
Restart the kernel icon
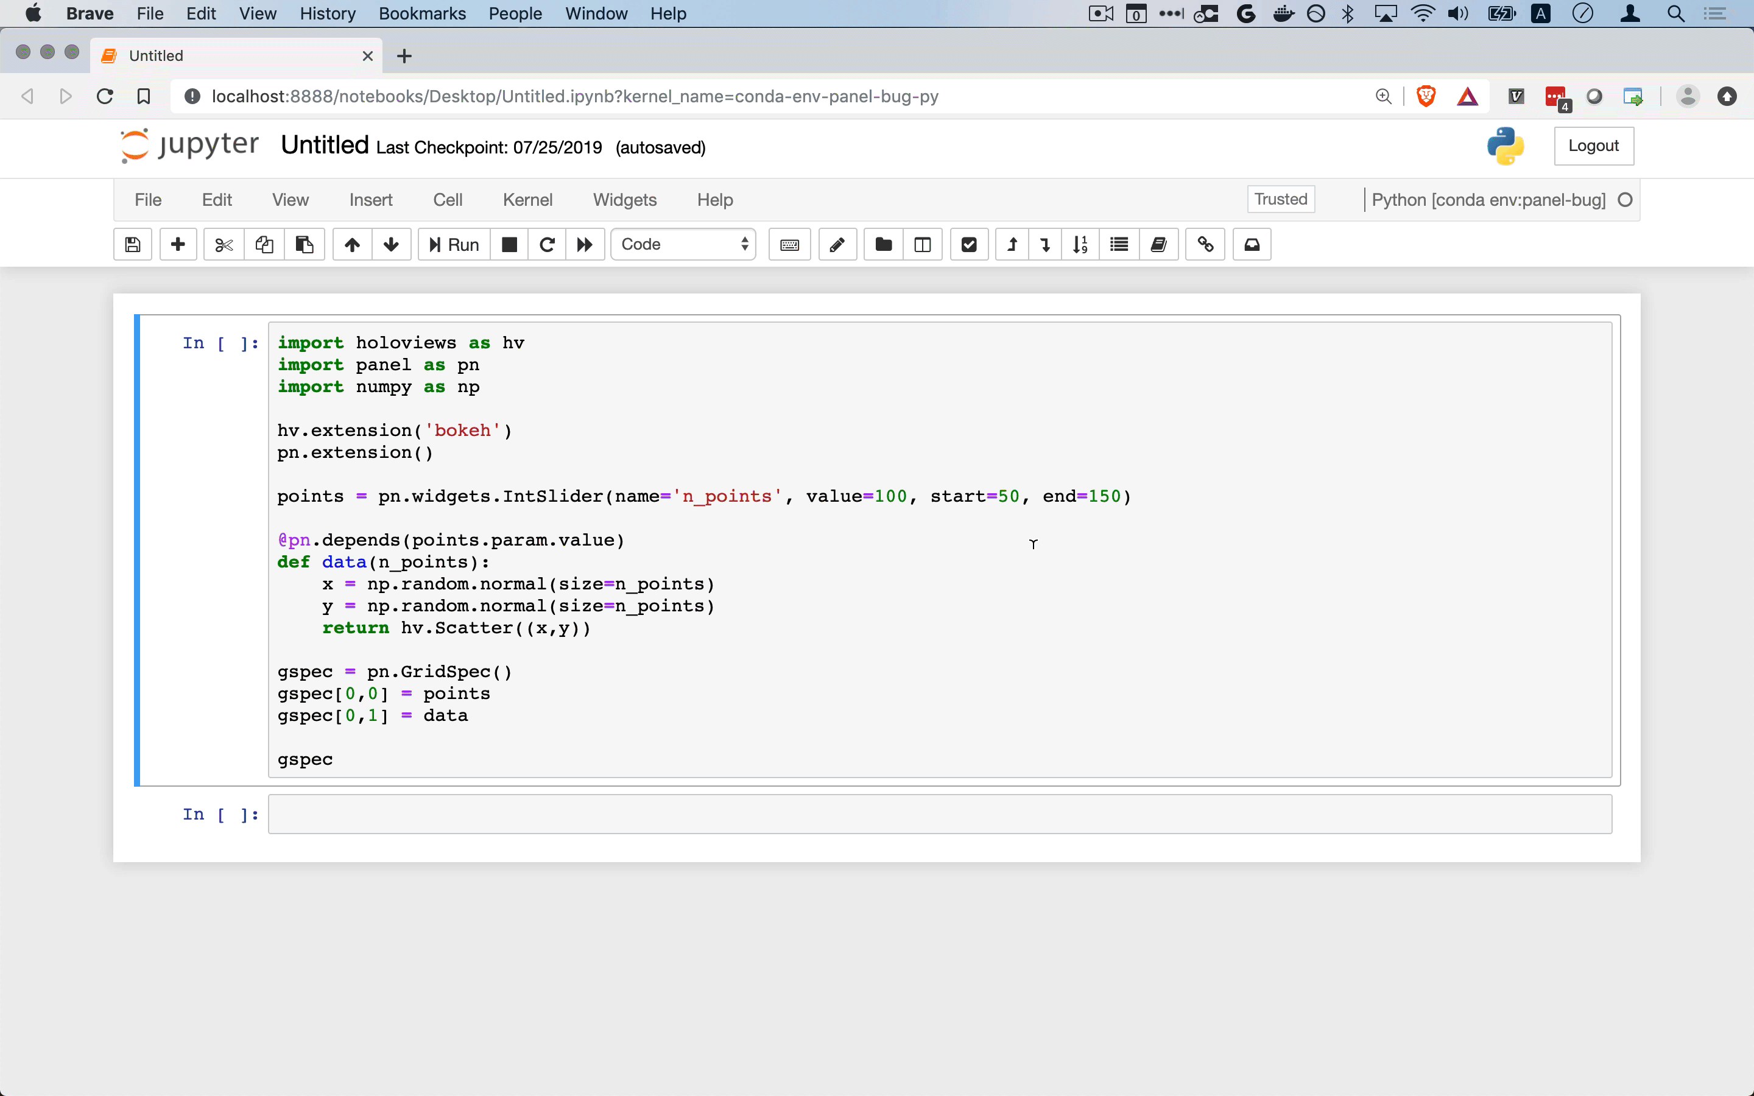click(x=548, y=244)
